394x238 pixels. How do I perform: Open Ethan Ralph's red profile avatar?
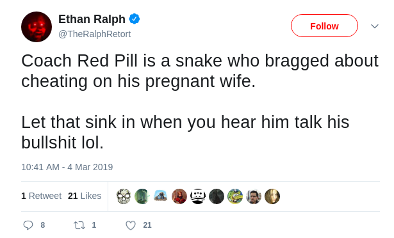coord(37,27)
